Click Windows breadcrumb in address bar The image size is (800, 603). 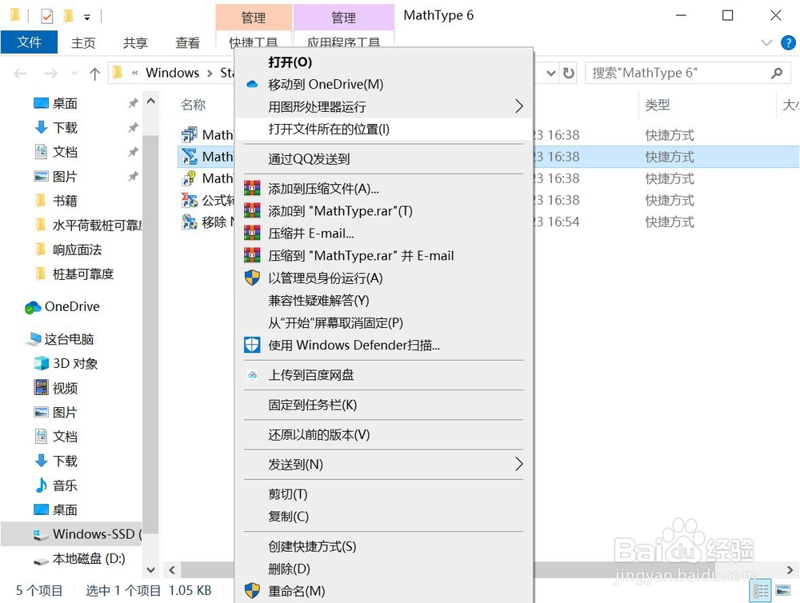(172, 73)
